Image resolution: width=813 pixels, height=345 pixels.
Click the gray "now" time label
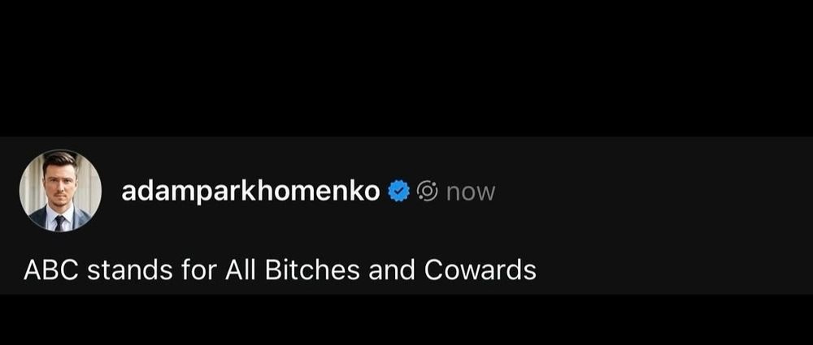pos(471,192)
